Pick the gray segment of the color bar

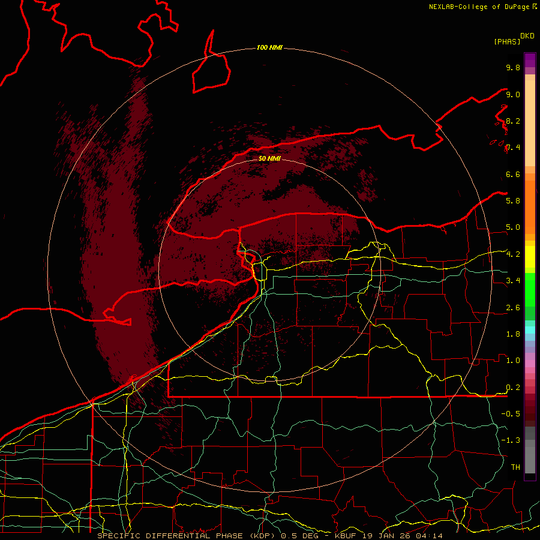[x=530, y=449]
